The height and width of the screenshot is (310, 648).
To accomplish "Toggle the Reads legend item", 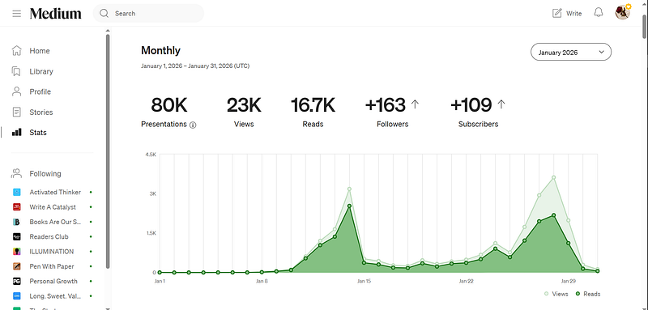I will click(588, 294).
